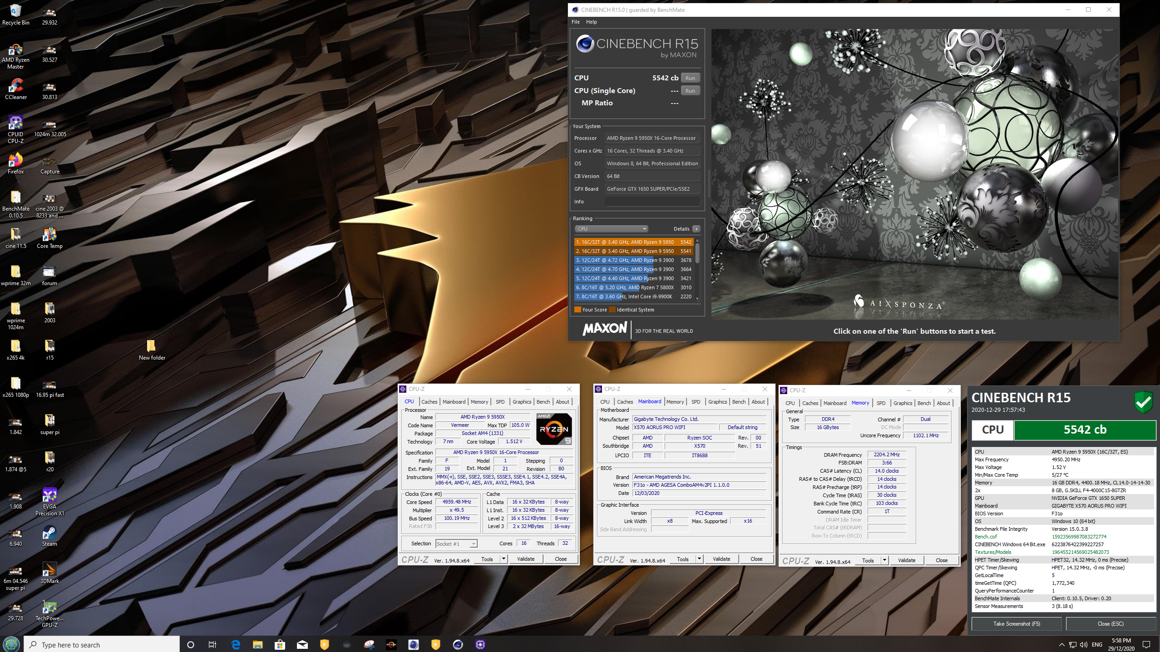Open Microsoft Store from the taskbar
This screenshot has height=652, width=1160.
[x=280, y=644]
